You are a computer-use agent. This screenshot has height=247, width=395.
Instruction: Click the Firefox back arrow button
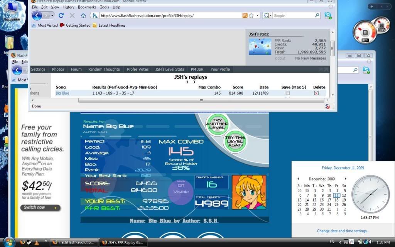click(37, 15)
